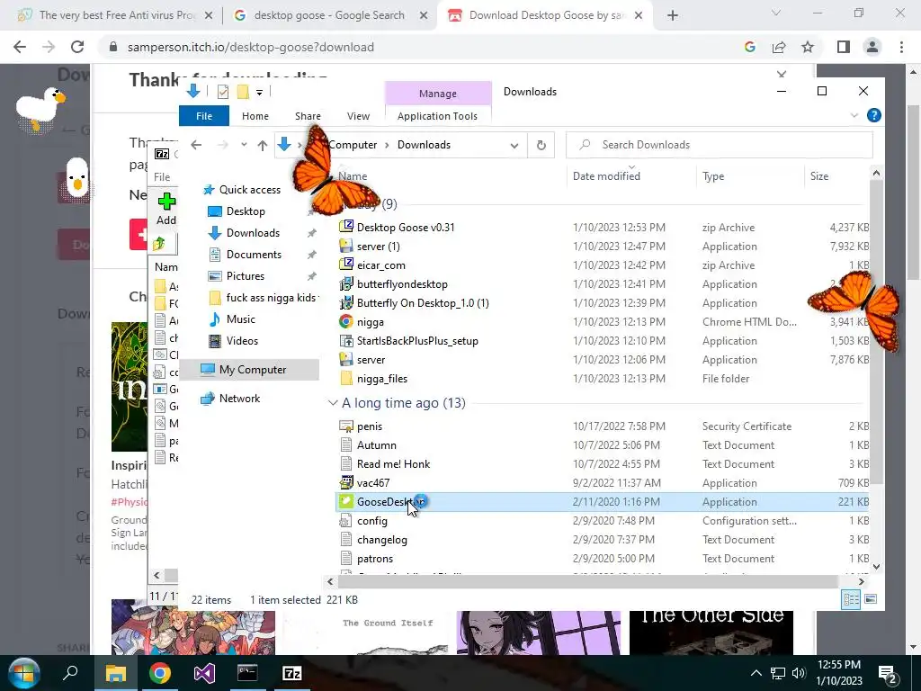Screen dimensions: 921x691
Task: Switch to large thumbnails view icon
Action: pyautogui.click(x=871, y=599)
